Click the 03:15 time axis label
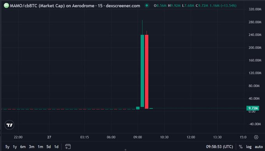Image resolution: width=265 pixels, height=151 pixels. coord(85,137)
